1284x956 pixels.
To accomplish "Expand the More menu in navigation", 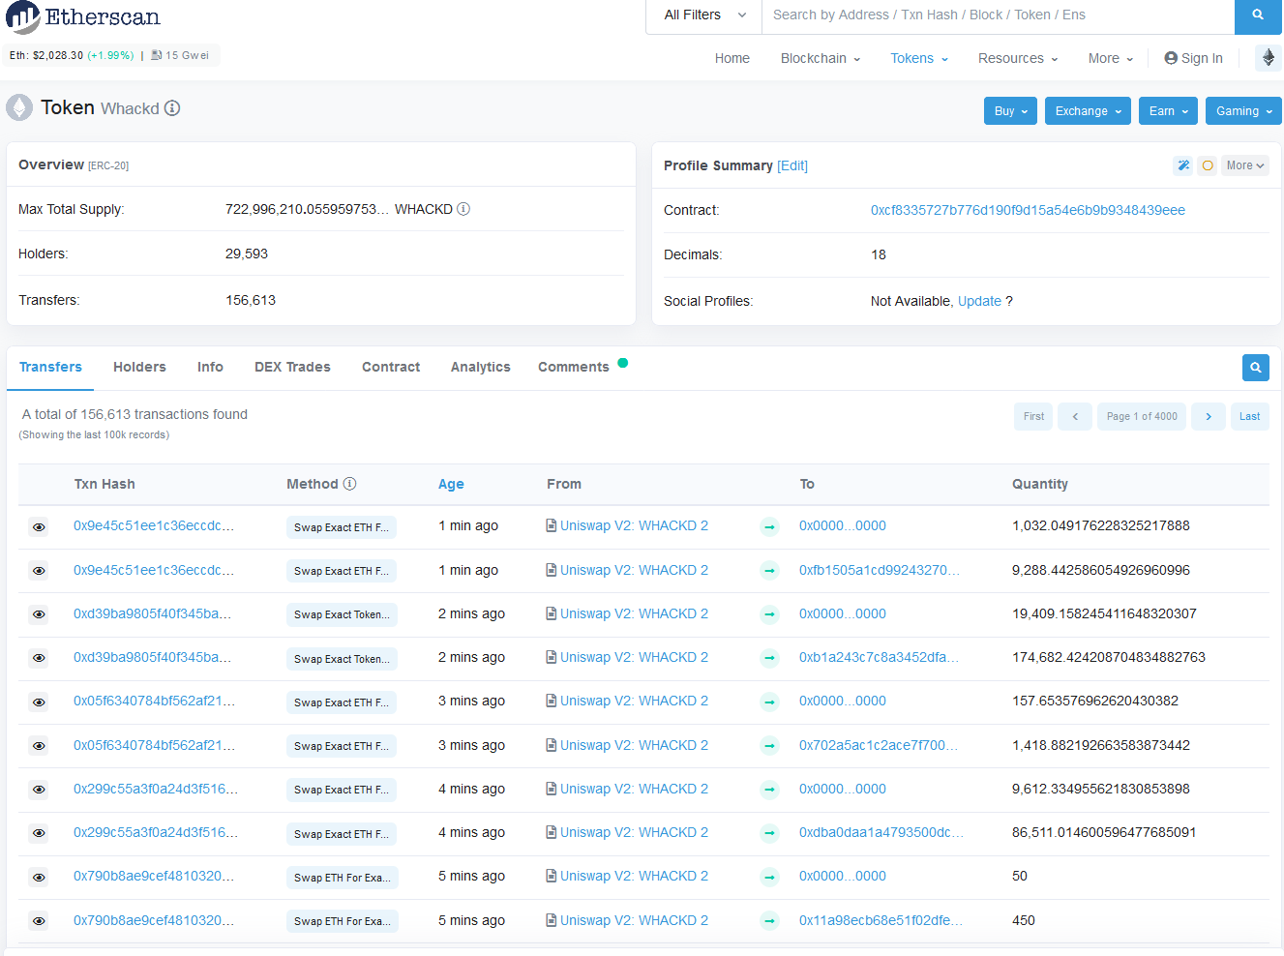I will pyautogui.click(x=1111, y=58).
